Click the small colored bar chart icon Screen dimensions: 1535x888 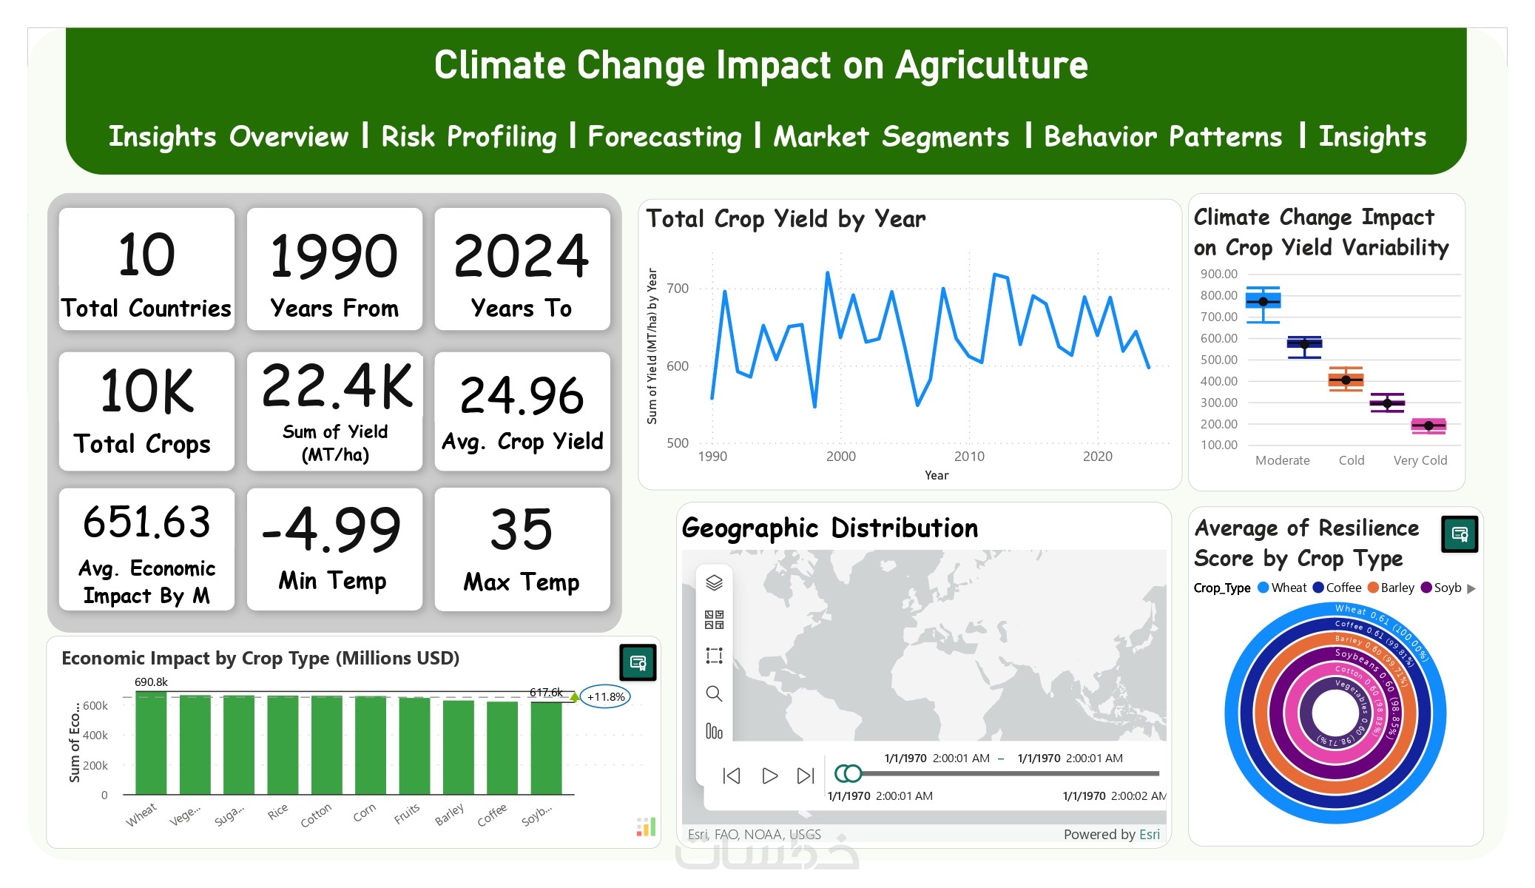[646, 827]
